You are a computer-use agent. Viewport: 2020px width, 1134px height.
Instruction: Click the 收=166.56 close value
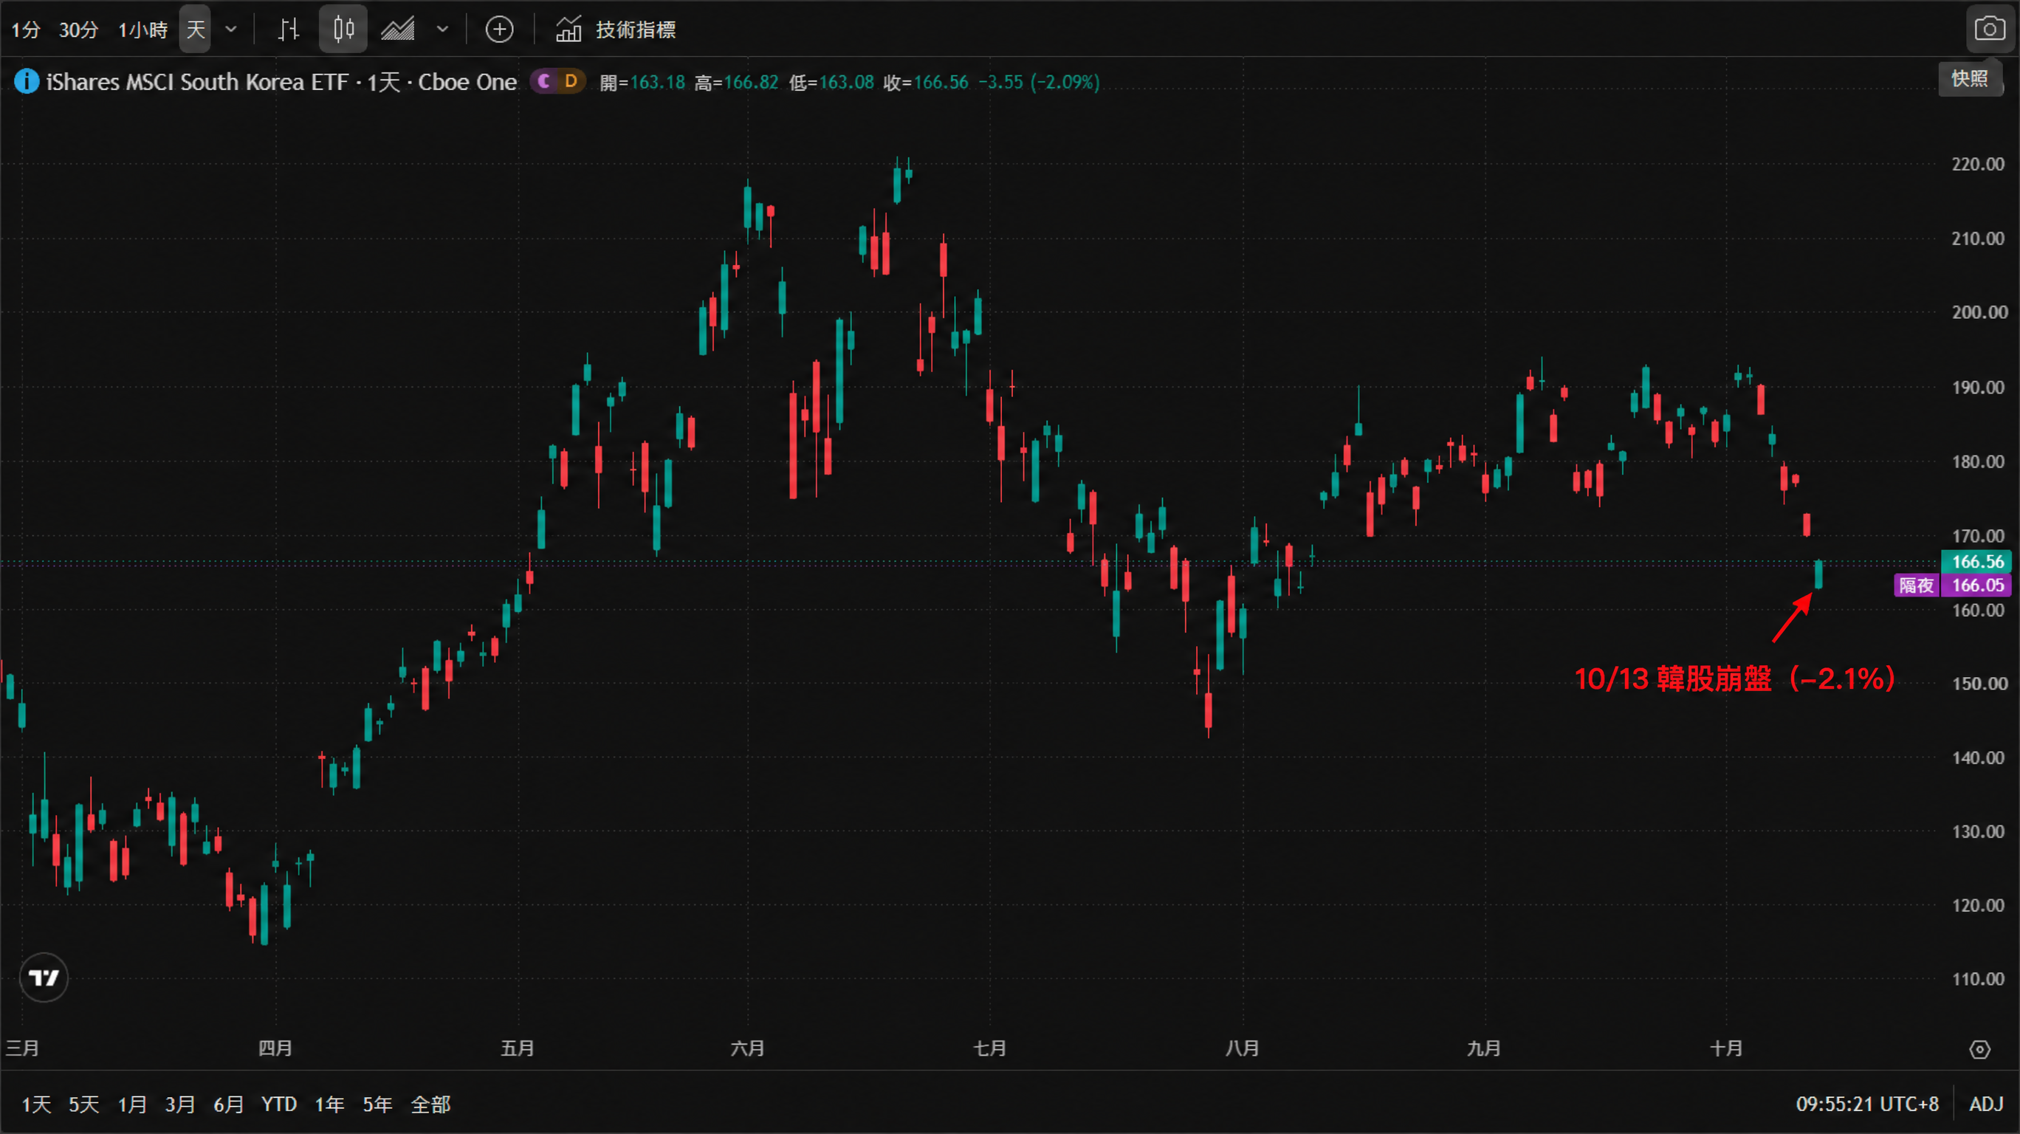coord(926,83)
